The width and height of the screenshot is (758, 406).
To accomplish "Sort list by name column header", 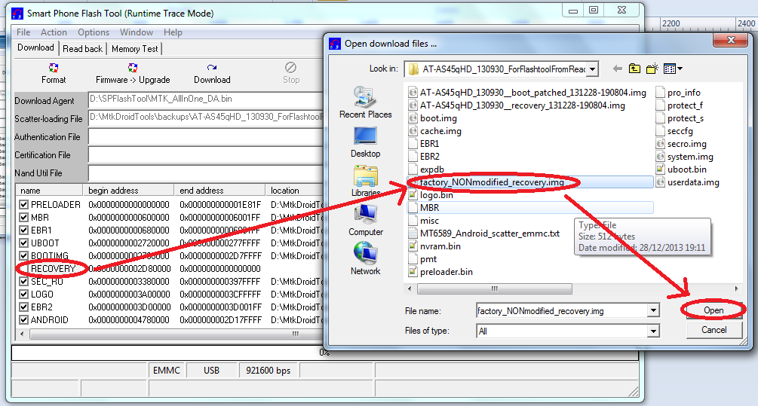I will [x=49, y=191].
